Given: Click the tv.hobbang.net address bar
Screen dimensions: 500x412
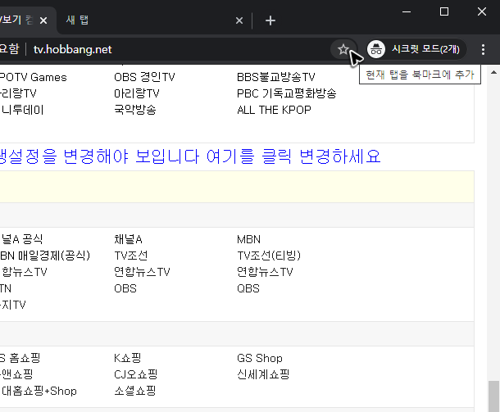Looking at the screenshot, I should (x=73, y=49).
